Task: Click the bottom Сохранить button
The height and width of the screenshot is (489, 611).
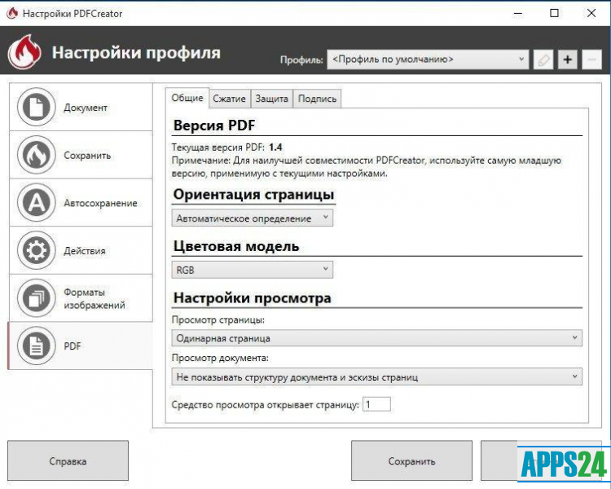Action: point(411,461)
